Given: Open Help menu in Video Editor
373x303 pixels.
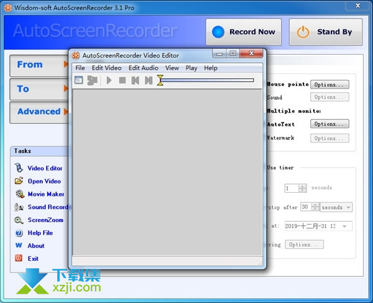Looking at the screenshot, I should coord(211,68).
